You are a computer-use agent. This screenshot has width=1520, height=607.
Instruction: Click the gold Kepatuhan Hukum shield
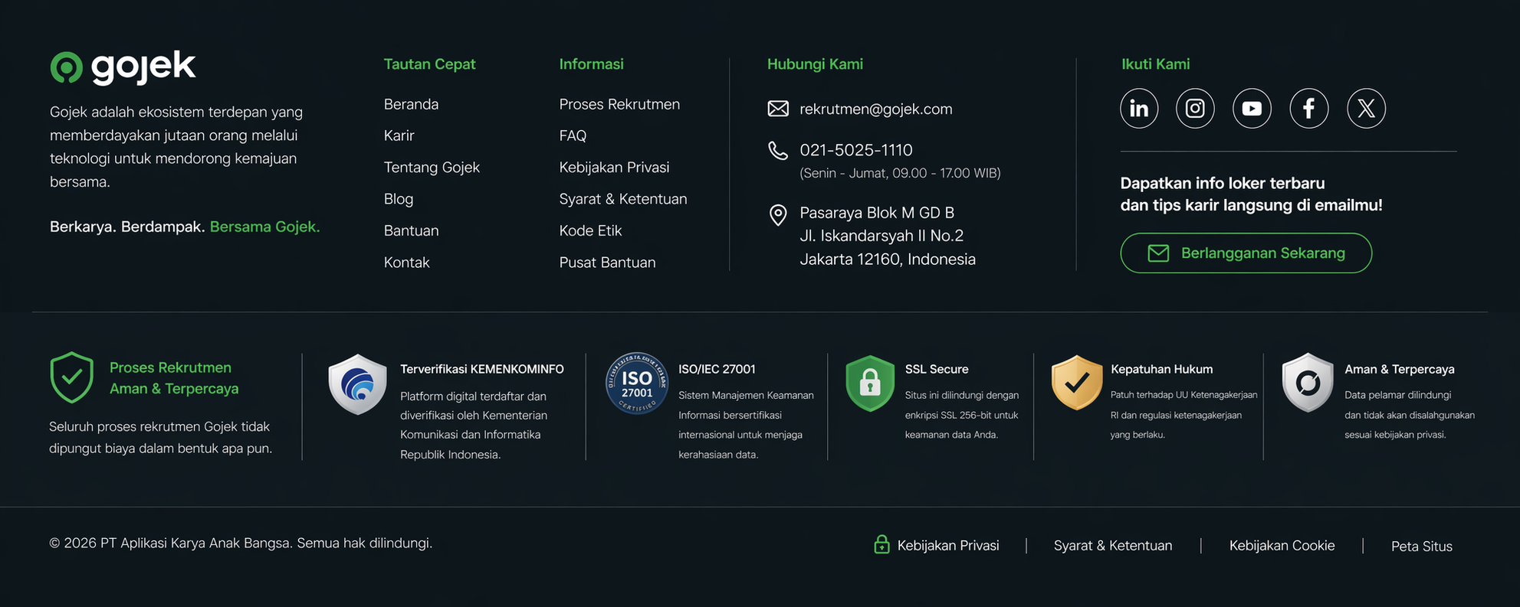(1076, 382)
